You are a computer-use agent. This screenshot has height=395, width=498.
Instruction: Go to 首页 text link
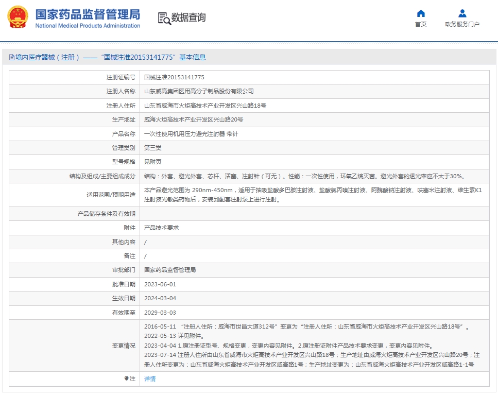(421, 24)
